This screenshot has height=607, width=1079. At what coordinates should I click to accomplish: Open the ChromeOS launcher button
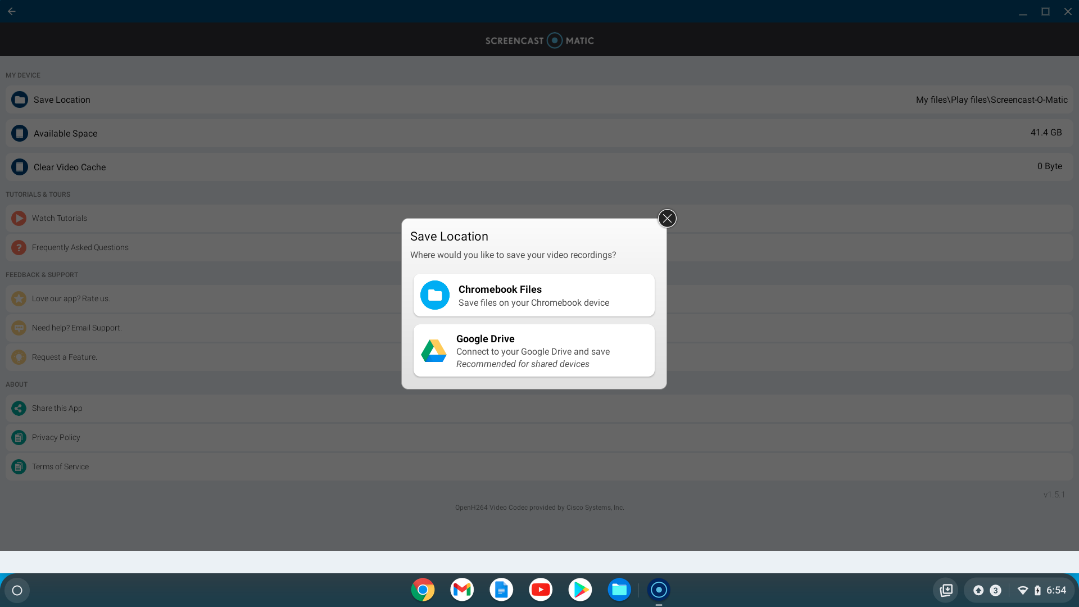coord(17,590)
